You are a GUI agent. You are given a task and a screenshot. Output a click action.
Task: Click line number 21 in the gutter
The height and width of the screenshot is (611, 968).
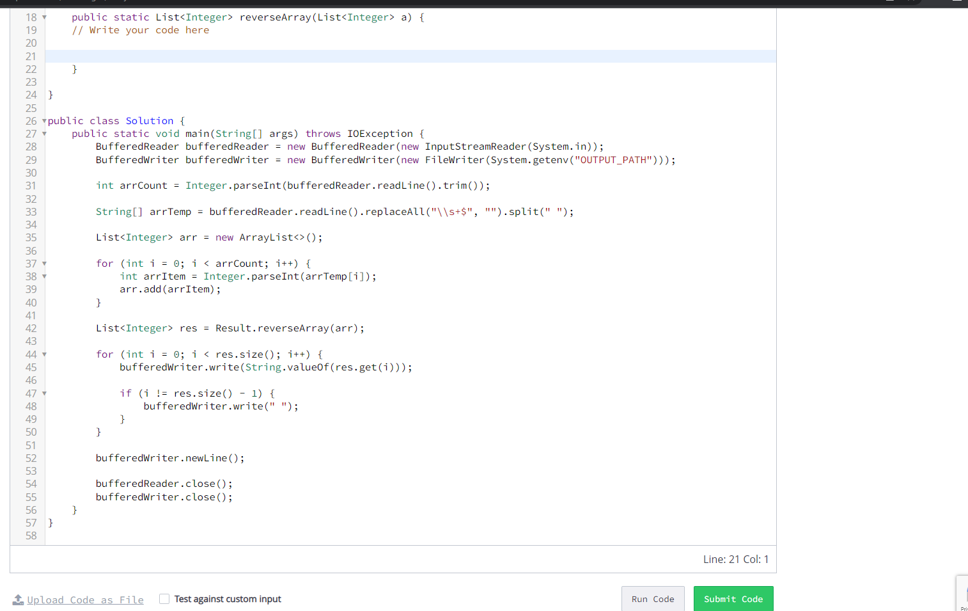click(31, 56)
